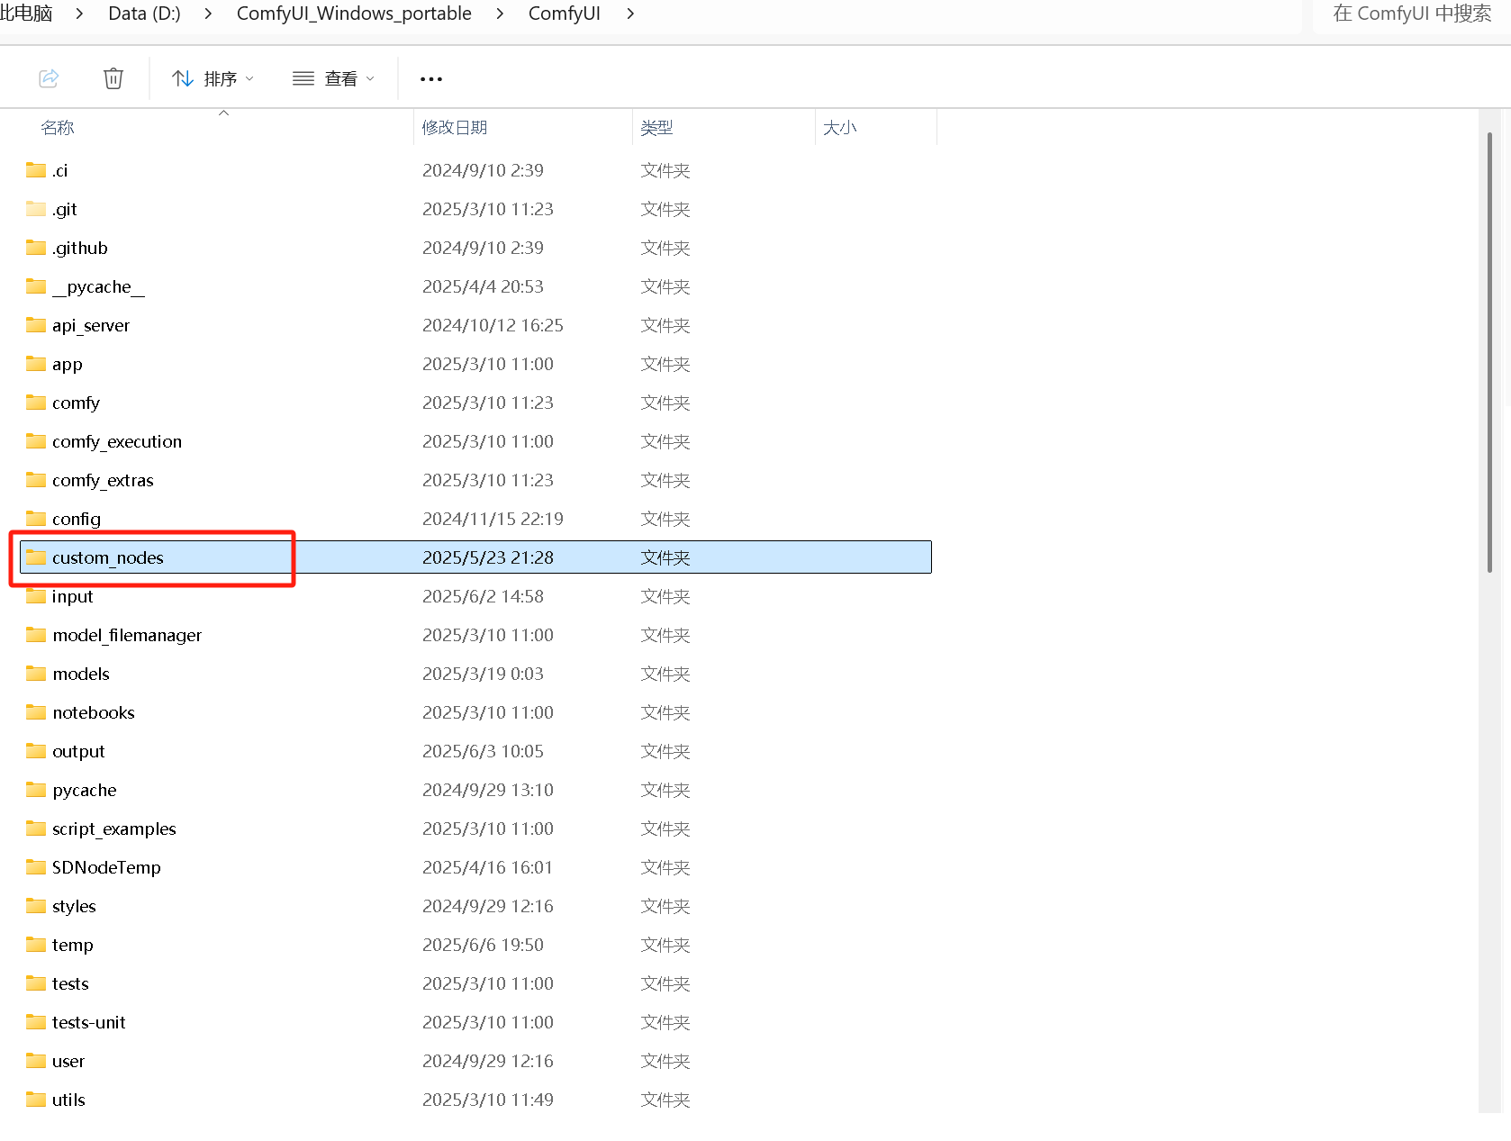The width and height of the screenshot is (1511, 1141).
Task: Click the utils folder name
Action: click(x=68, y=1100)
